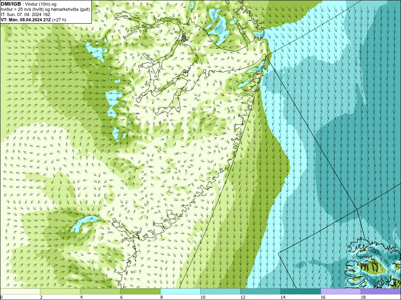The image size is (401, 300).
Task: Click the 8–10 m/s pale cyan legend swatch
Action: (x=180, y=292)
